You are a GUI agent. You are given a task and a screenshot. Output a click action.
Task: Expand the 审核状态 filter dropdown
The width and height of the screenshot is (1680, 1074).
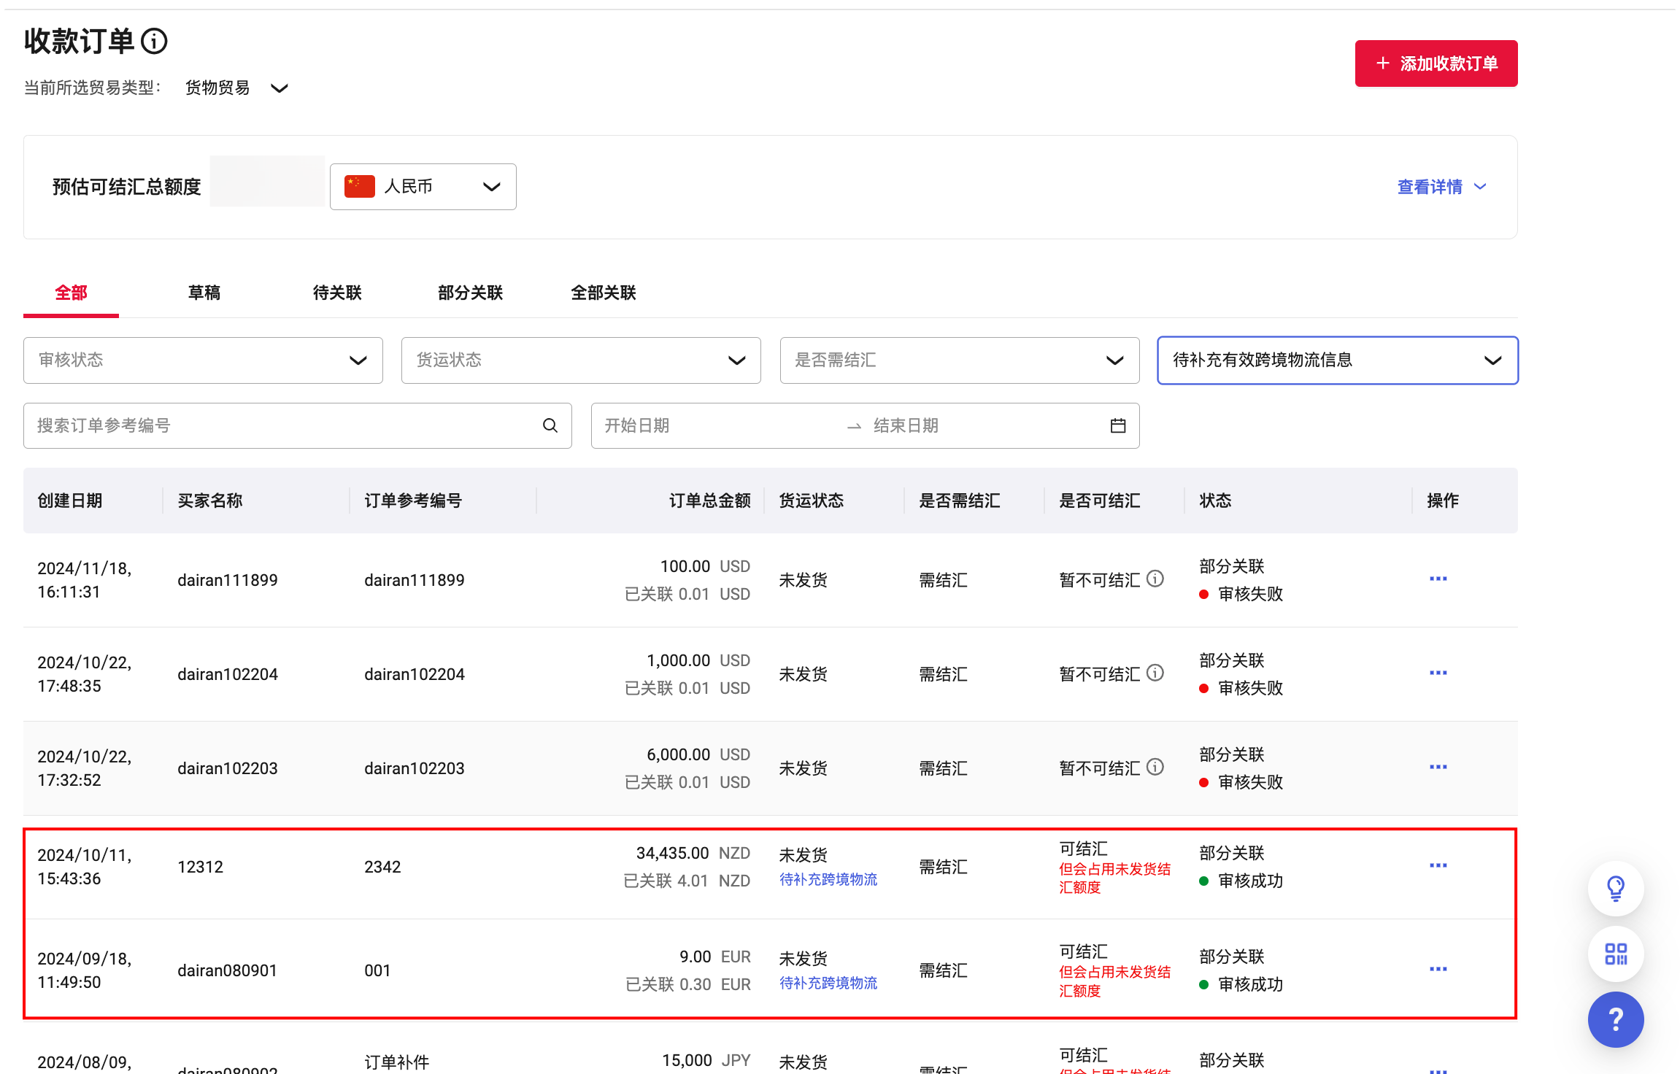(x=203, y=360)
